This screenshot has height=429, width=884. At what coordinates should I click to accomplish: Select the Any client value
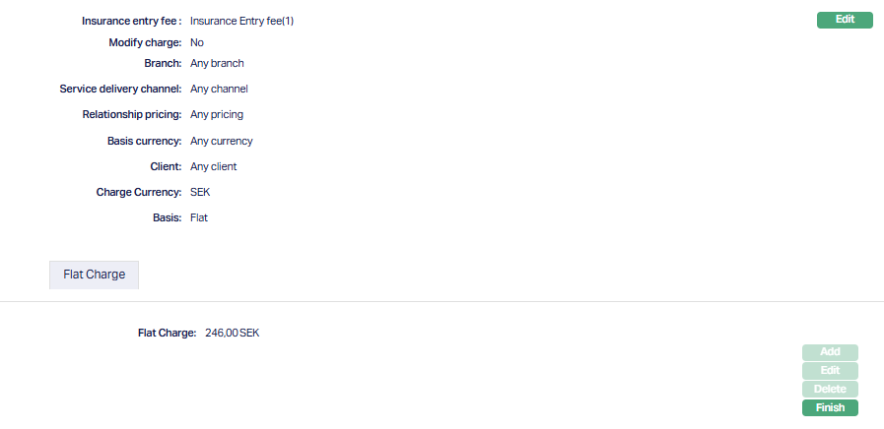tap(214, 166)
